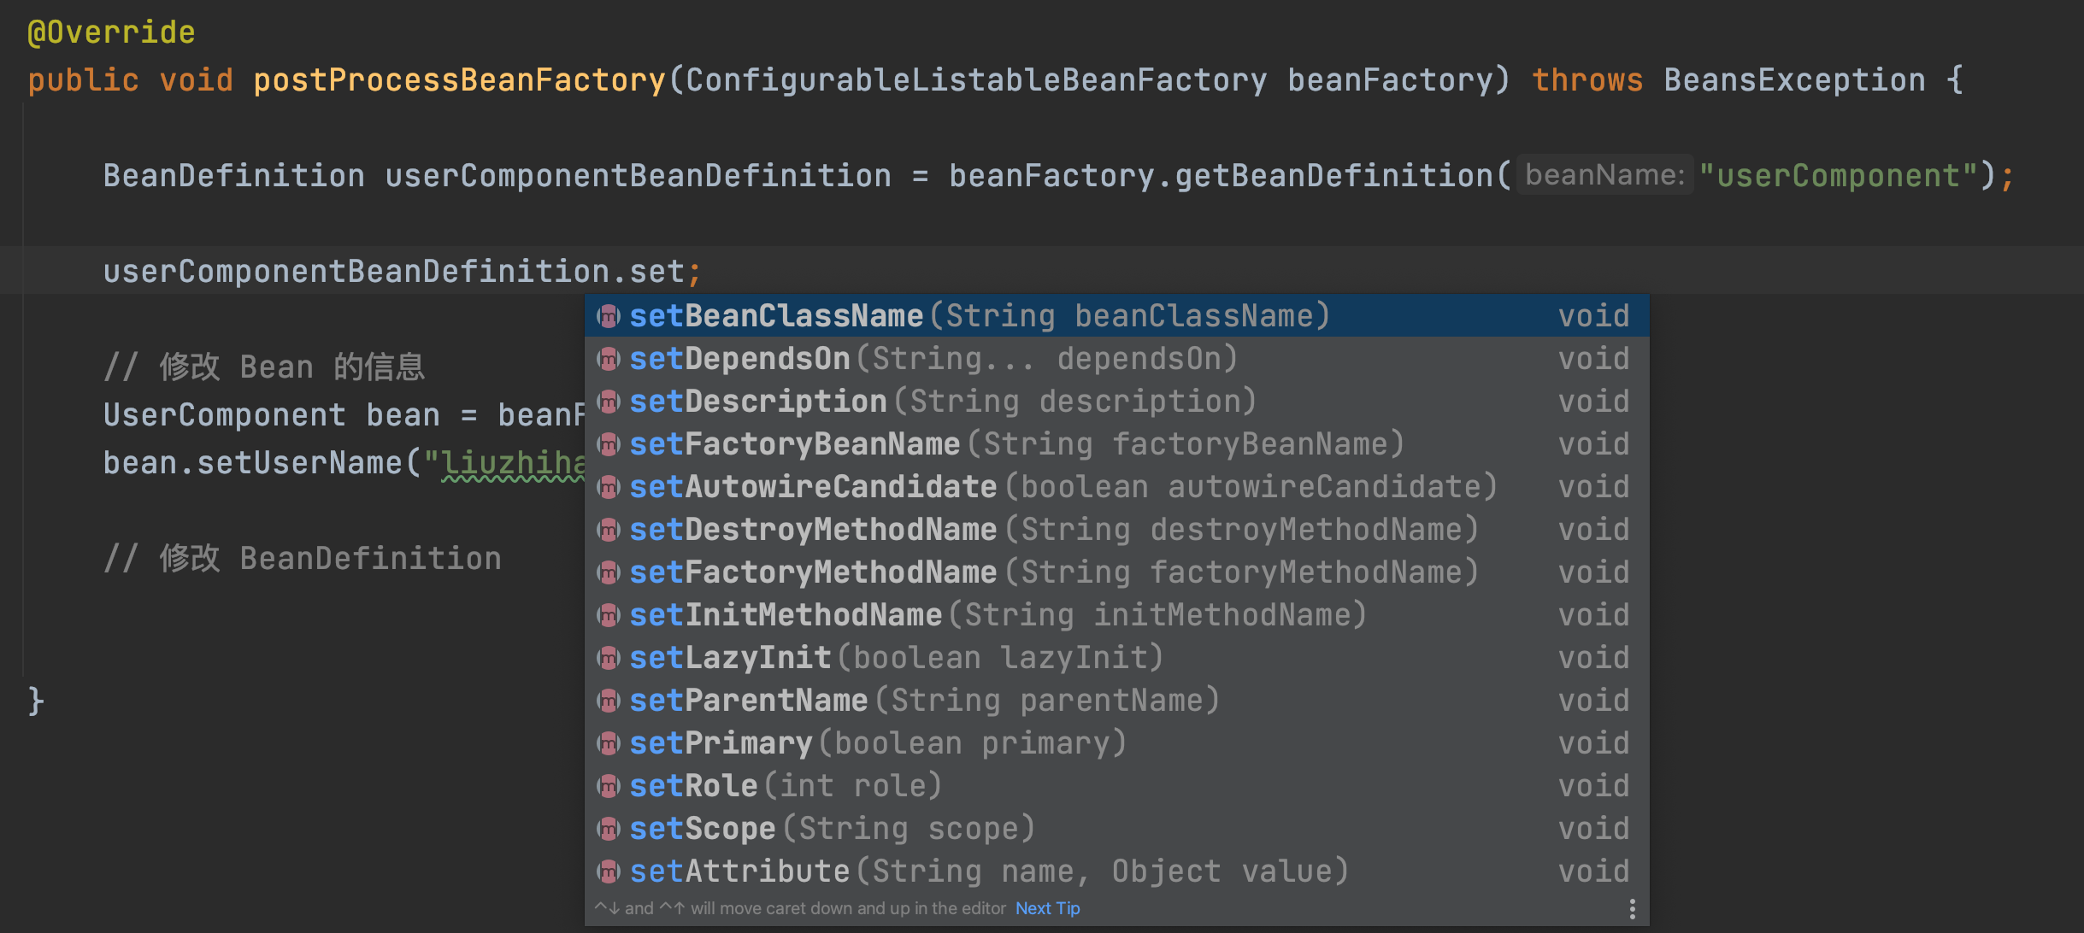The image size is (2084, 933).
Task: Click method icon beside setAutowireCandidate
Action: pos(608,487)
